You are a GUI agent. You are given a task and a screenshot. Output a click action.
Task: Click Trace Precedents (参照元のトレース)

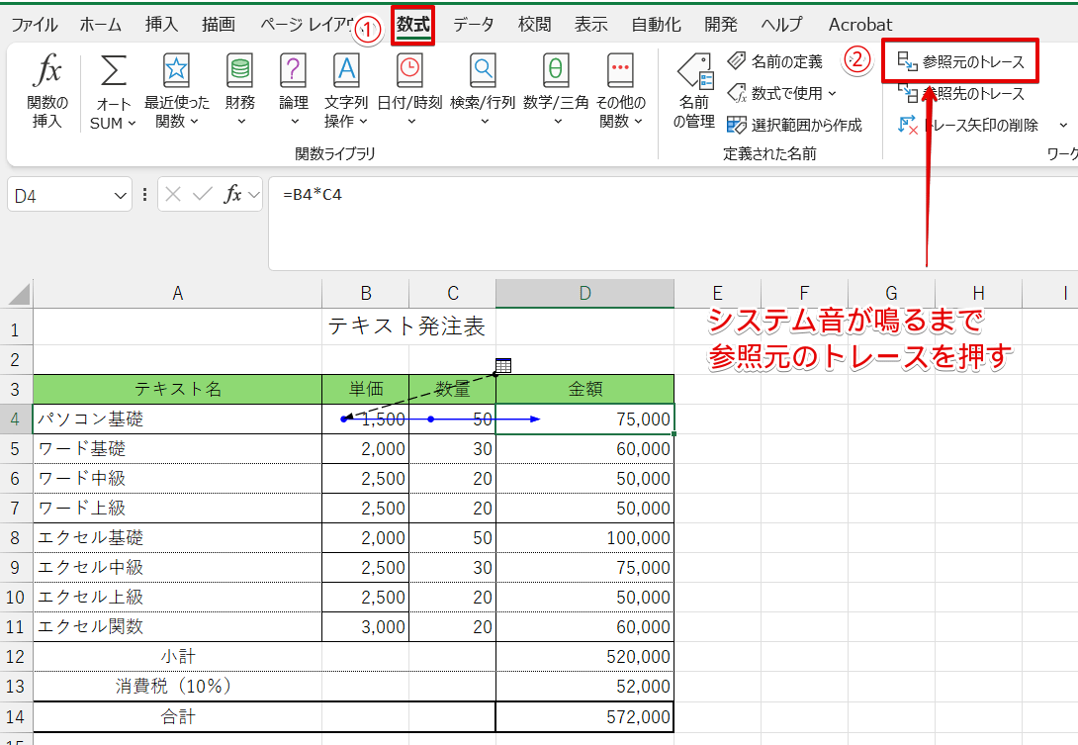(960, 62)
